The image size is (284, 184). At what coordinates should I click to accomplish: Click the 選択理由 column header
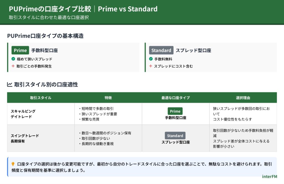click(243, 98)
